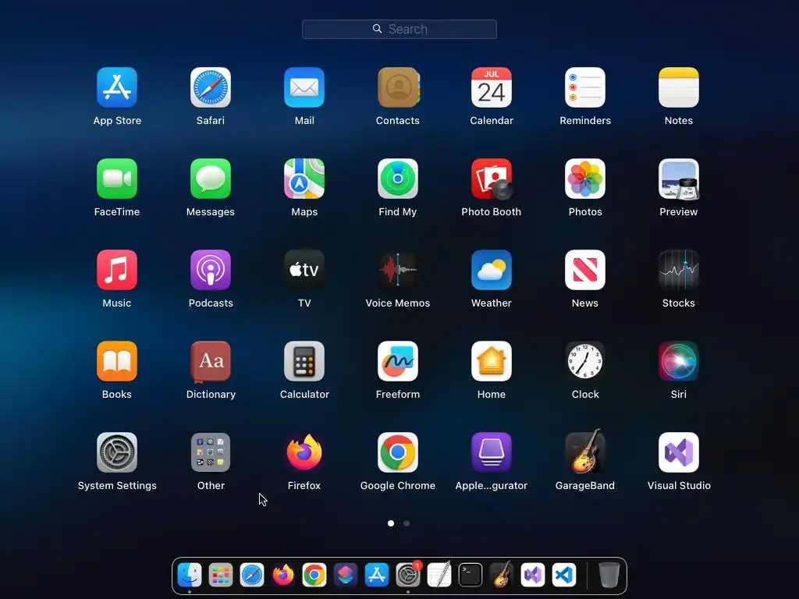Open Apple Configurator
The width and height of the screenshot is (799, 599).
(x=492, y=452)
